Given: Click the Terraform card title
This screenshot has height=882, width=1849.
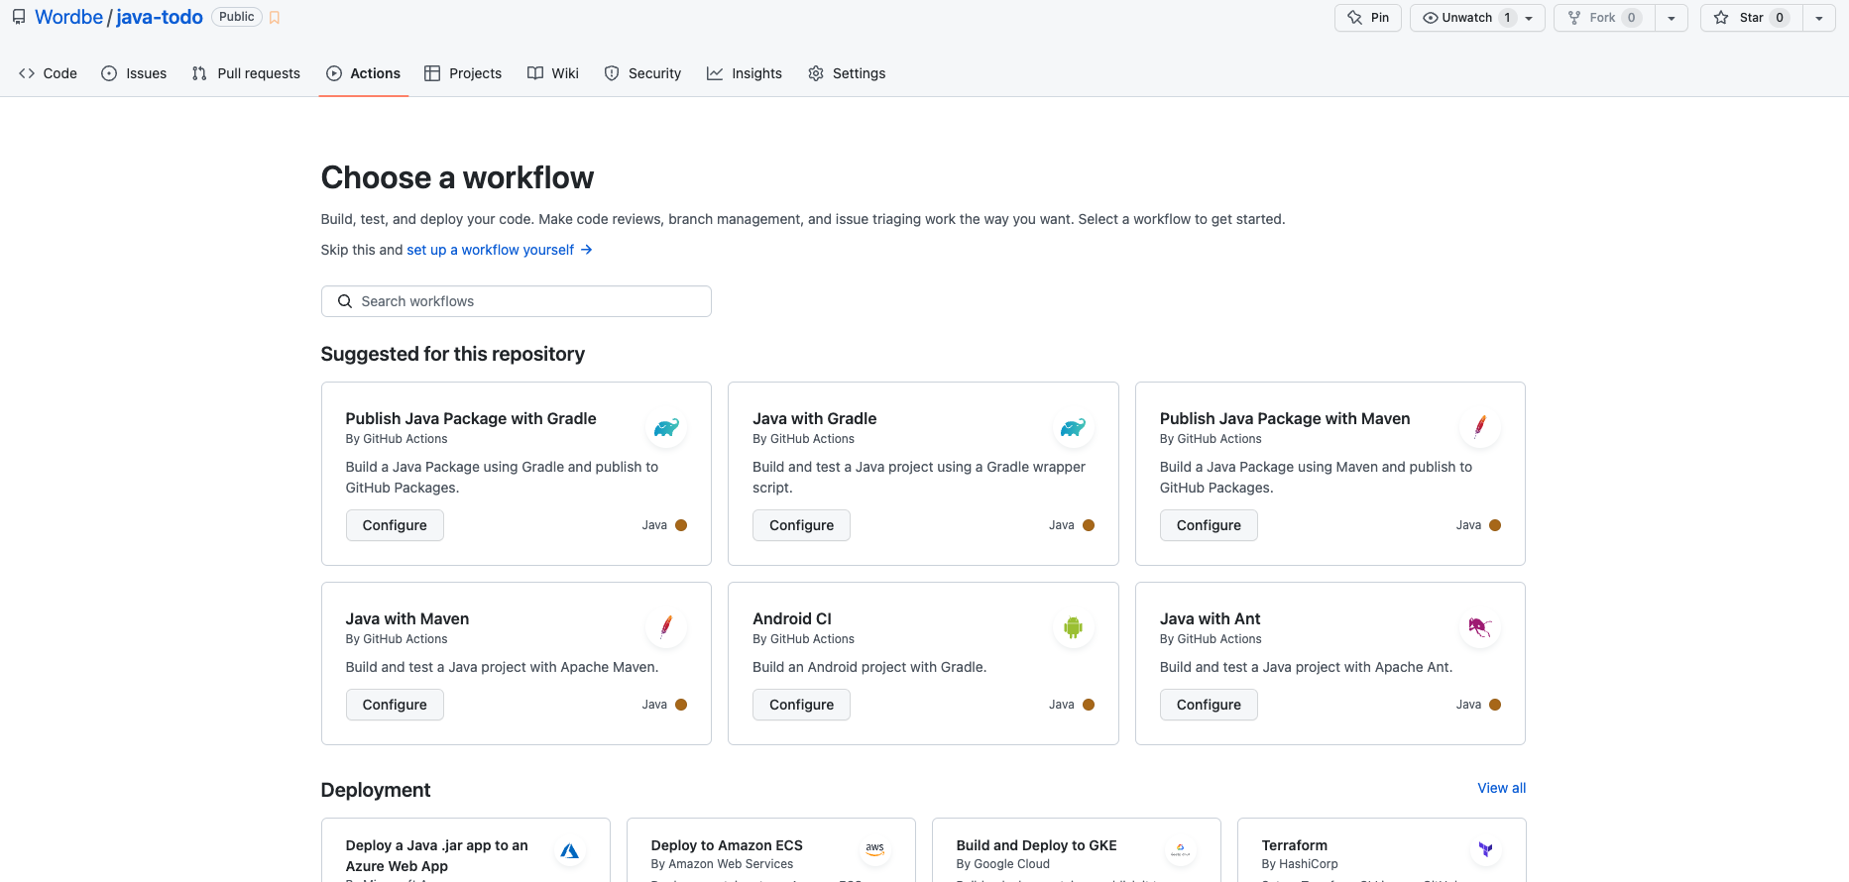Looking at the screenshot, I should pyautogui.click(x=1294, y=845).
